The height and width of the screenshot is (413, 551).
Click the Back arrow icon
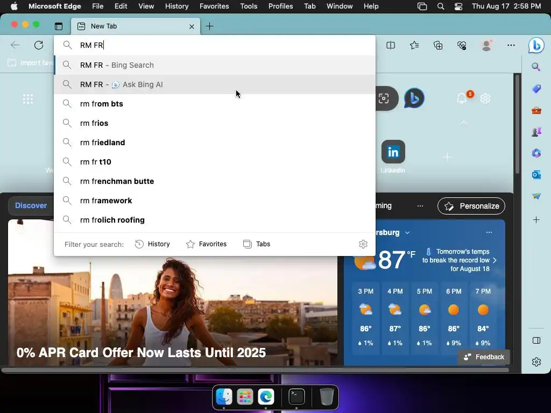click(x=15, y=45)
